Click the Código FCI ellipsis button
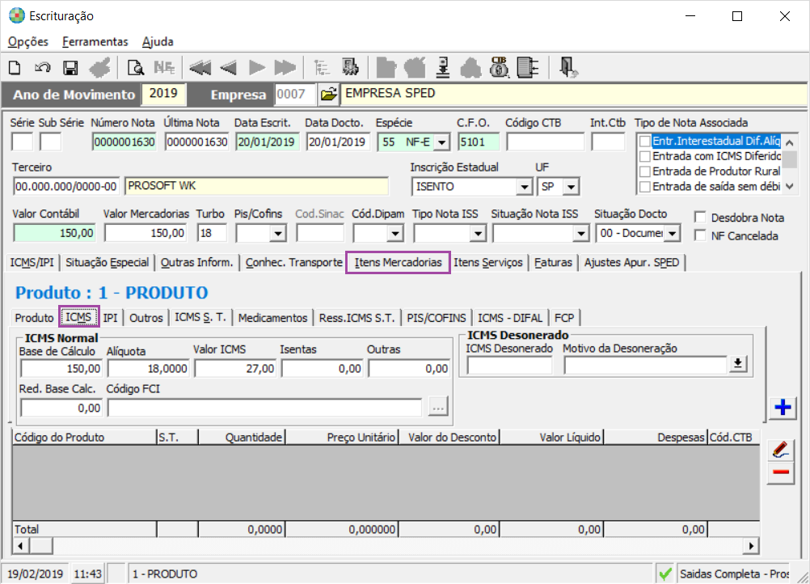Viewport: 810px width, 584px height. point(437,408)
